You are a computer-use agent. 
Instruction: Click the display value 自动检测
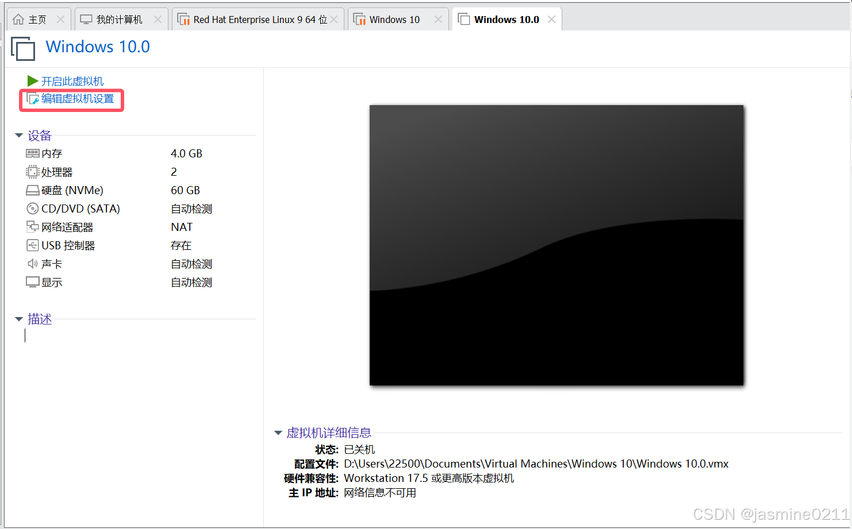click(191, 282)
